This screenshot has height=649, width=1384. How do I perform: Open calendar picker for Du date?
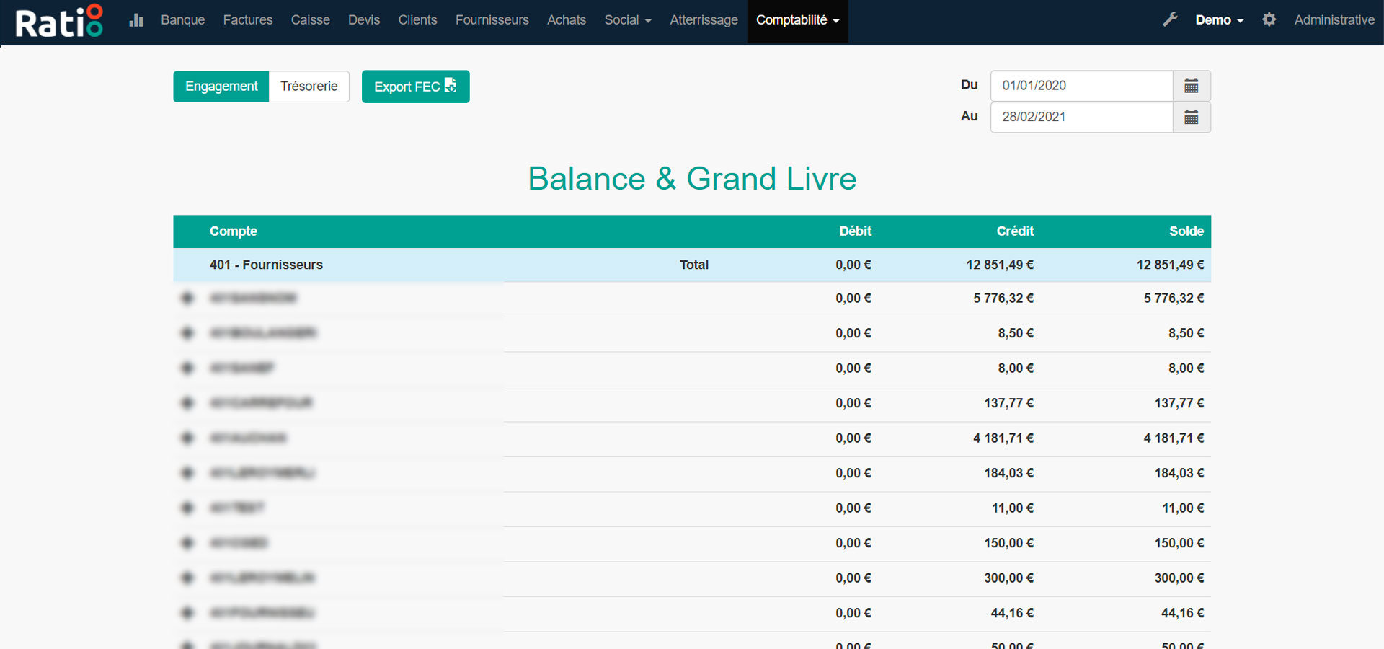pyautogui.click(x=1192, y=86)
